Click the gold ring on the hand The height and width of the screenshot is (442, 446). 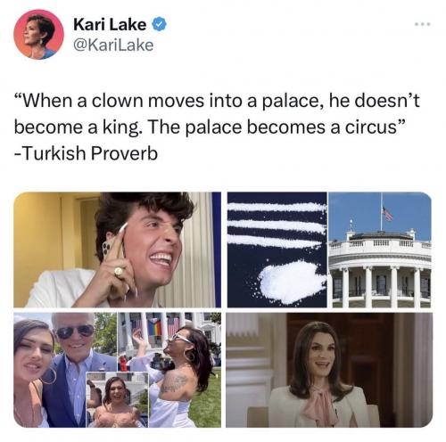119,272
